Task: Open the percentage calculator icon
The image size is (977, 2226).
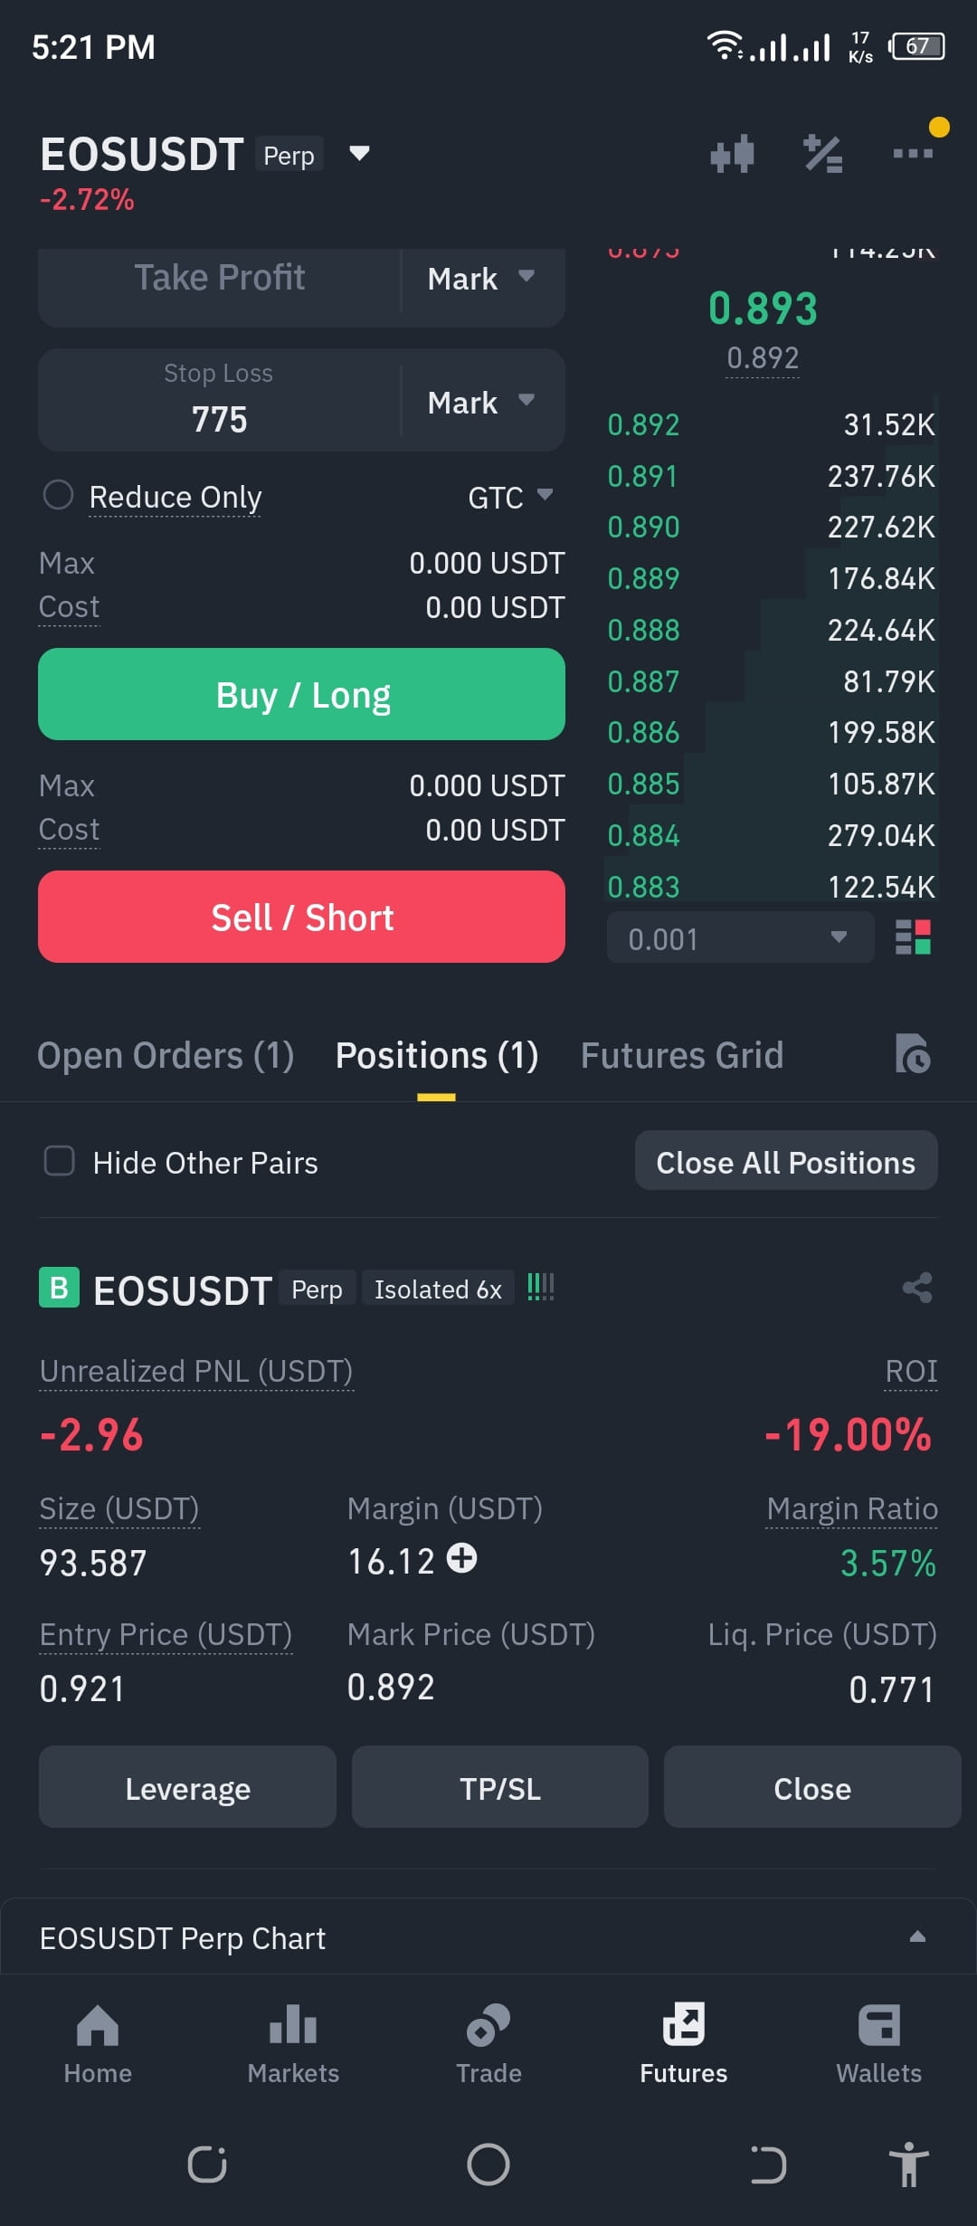Action: click(823, 154)
